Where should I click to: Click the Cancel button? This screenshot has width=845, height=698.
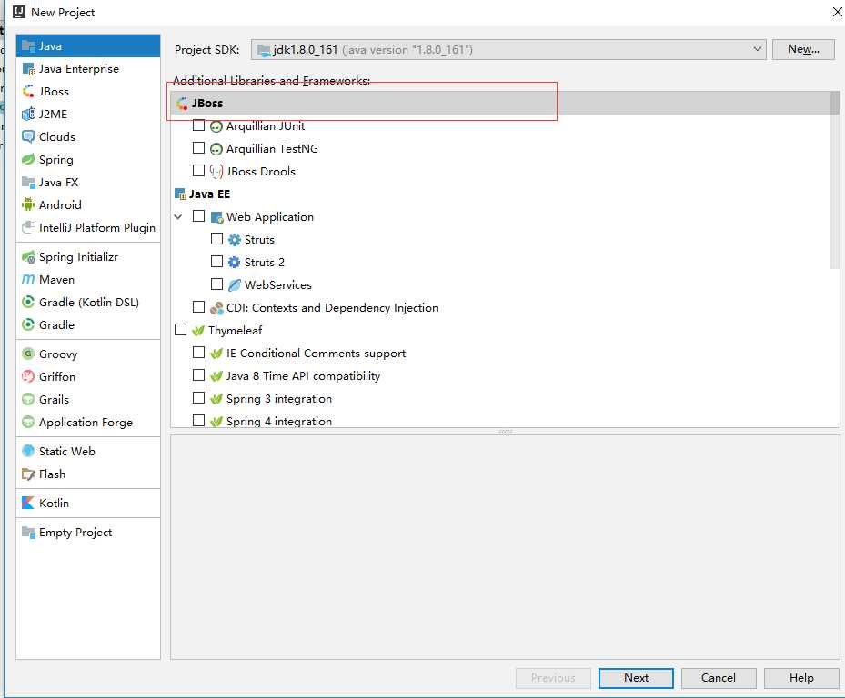(719, 678)
